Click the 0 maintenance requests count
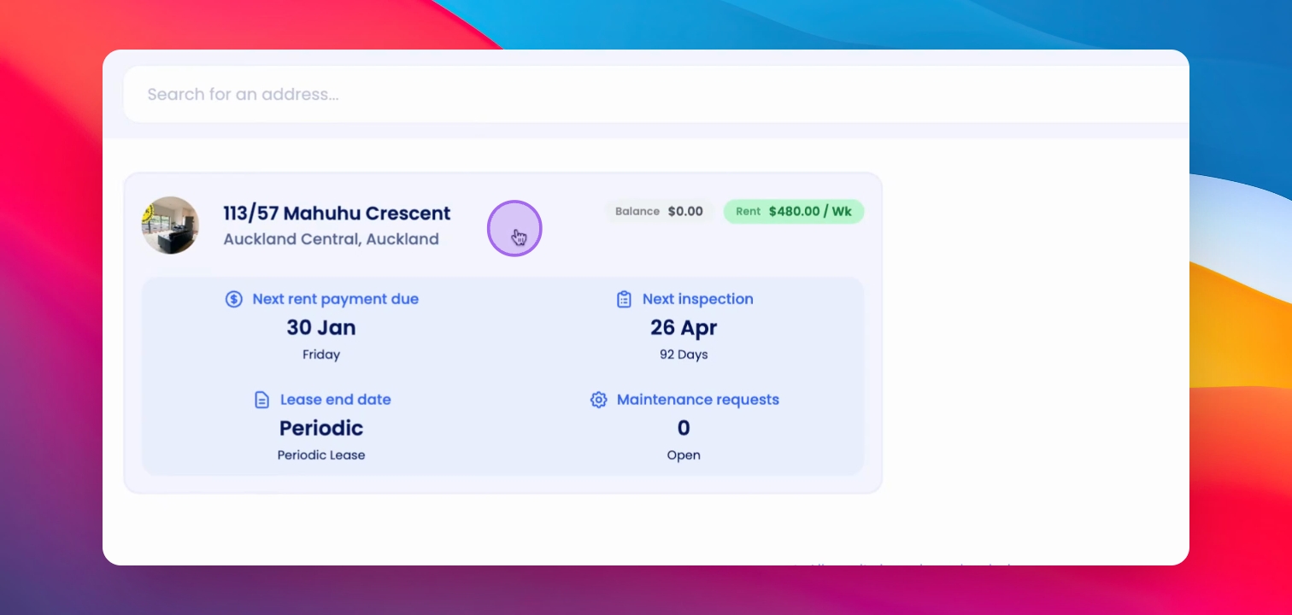 coord(684,428)
